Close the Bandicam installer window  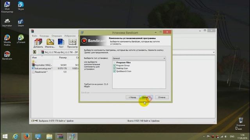[167, 32]
